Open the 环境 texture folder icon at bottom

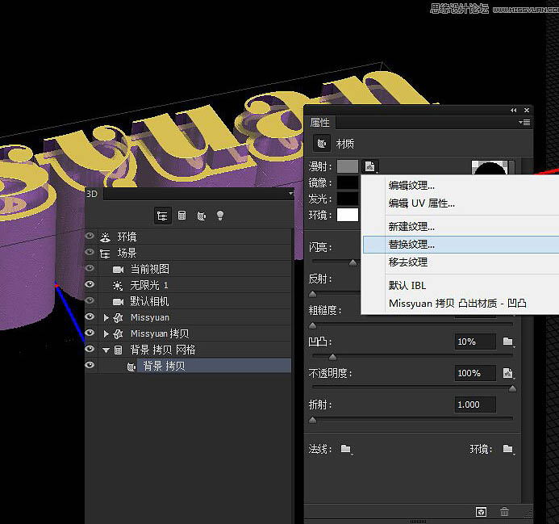click(508, 449)
